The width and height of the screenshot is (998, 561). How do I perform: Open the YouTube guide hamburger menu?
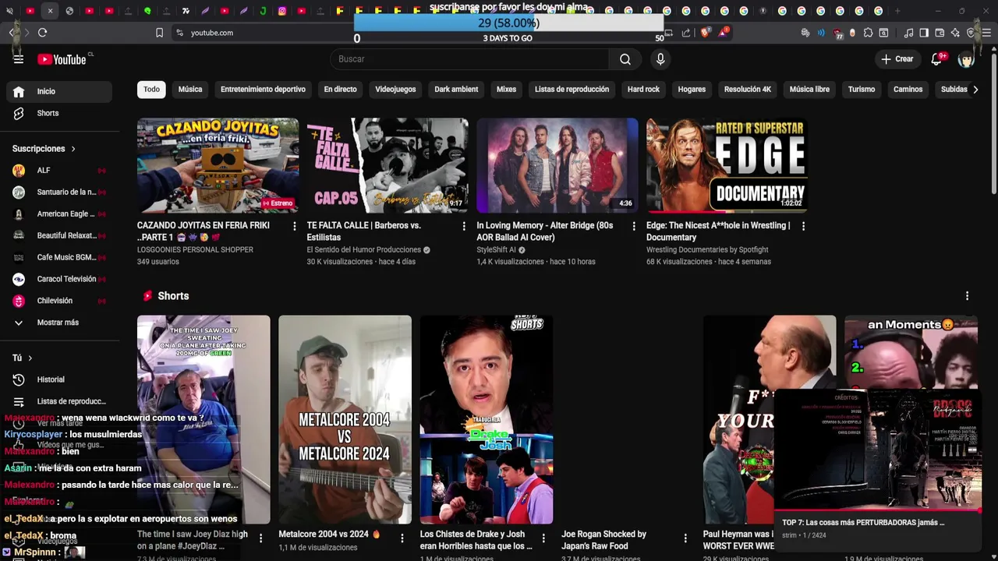click(19, 59)
